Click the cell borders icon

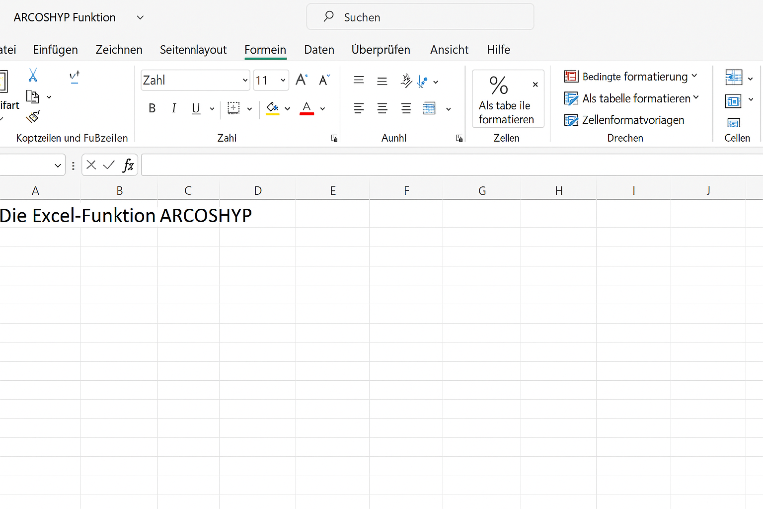[x=233, y=108]
